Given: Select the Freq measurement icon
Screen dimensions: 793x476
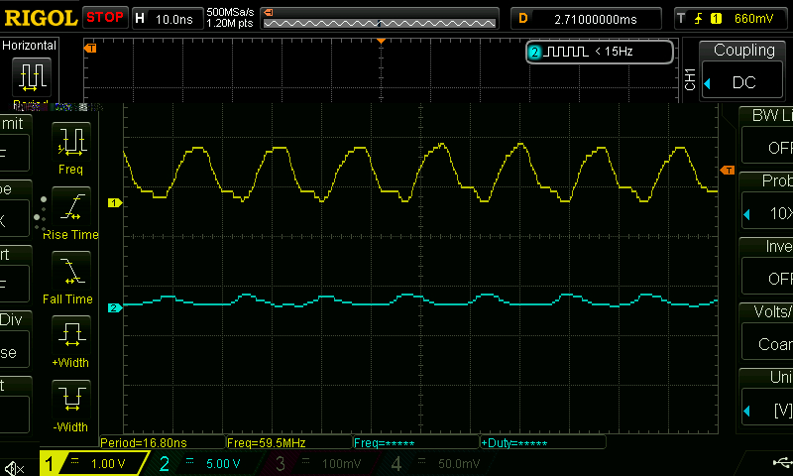Looking at the screenshot, I should (x=71, y=140).
